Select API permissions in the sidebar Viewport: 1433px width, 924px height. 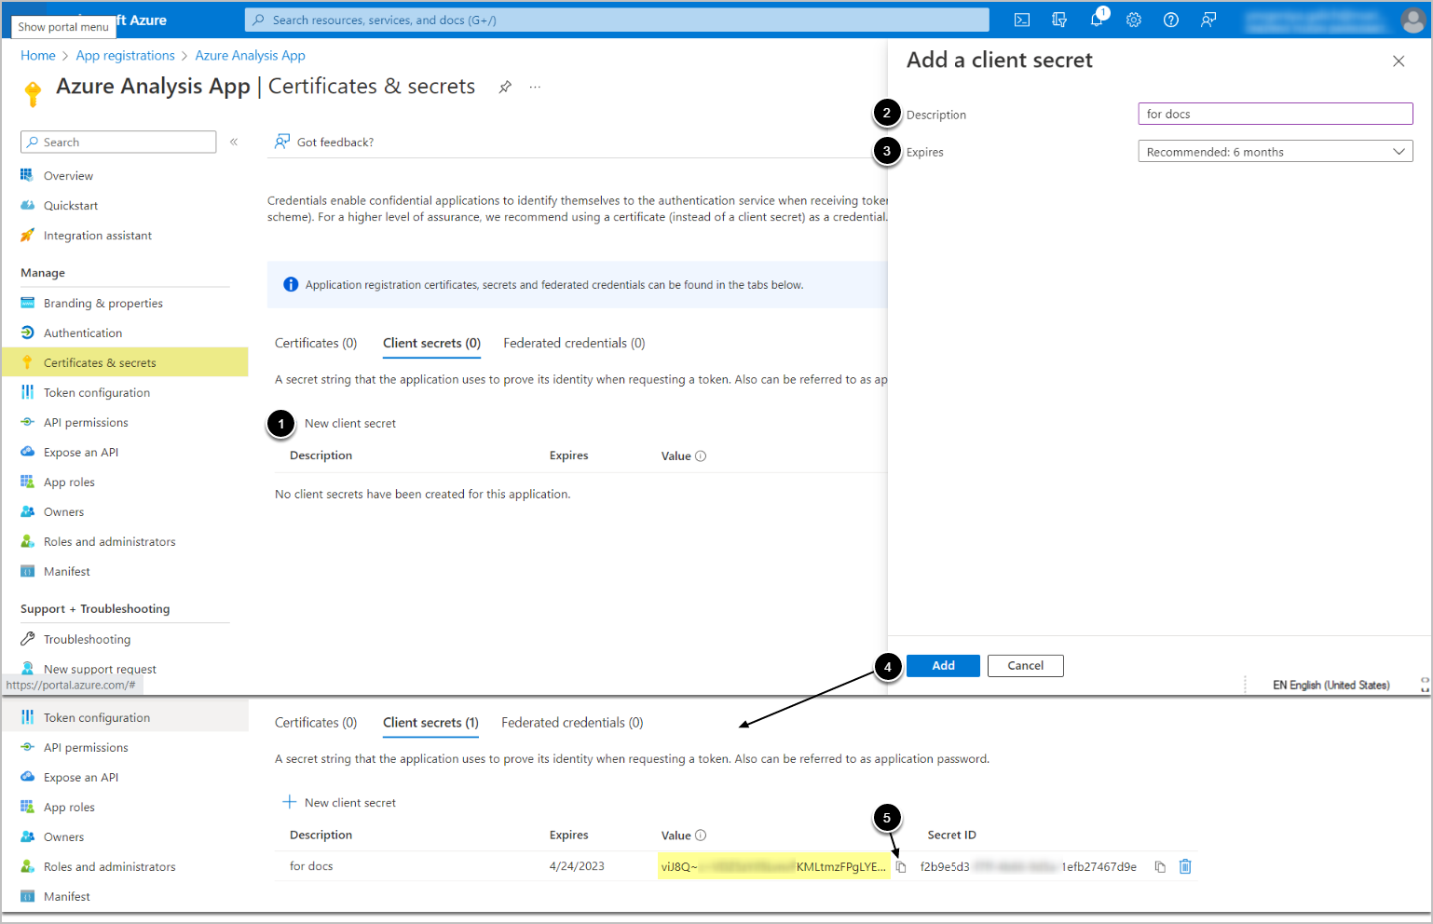86,423
